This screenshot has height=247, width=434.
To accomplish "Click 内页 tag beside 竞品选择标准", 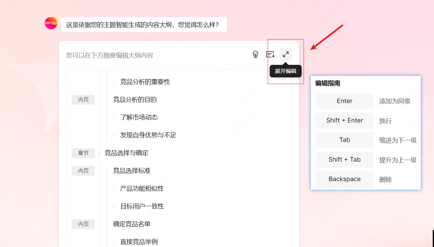I will coord(83,171).
